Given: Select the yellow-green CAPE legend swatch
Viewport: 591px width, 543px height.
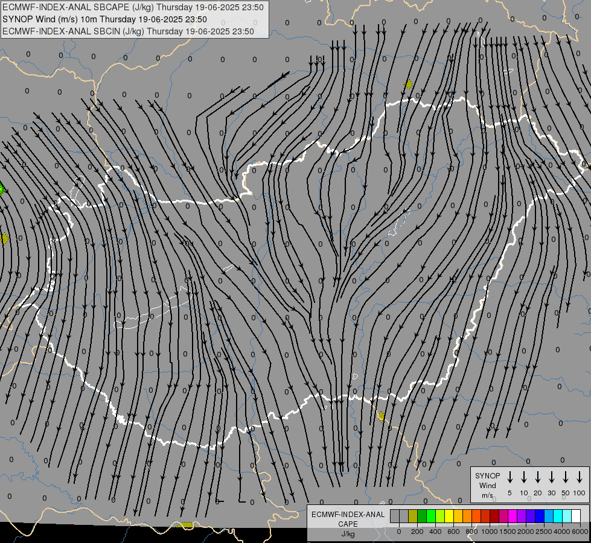Looking at the screenshot, I should coord(440,516).
